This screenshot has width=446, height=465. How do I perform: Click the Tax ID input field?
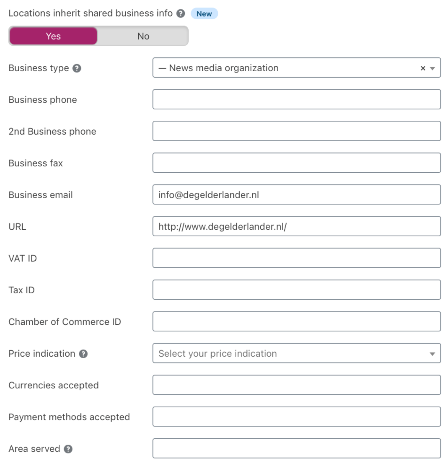pos(296,290)
